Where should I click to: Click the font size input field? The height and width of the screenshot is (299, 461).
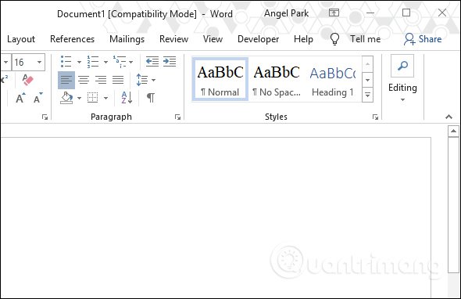pyautogui.click(x=24, y=62)
